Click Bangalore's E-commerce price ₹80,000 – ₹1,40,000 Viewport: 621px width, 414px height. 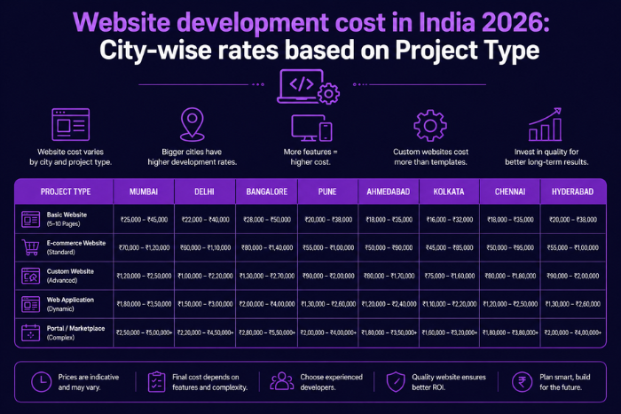pos(267,247)
